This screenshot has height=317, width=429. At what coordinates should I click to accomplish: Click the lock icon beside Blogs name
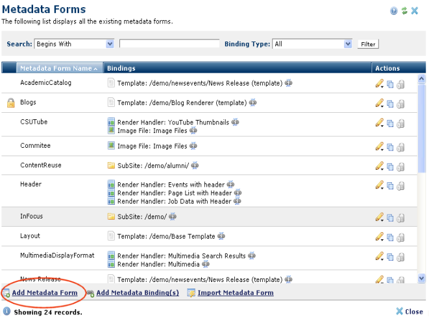click(x=10, y=102)
